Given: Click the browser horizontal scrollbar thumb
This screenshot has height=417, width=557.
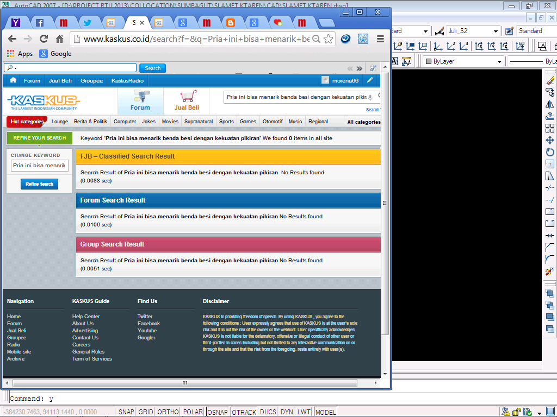Looking at the screenshot, I should tap(185, 383).
